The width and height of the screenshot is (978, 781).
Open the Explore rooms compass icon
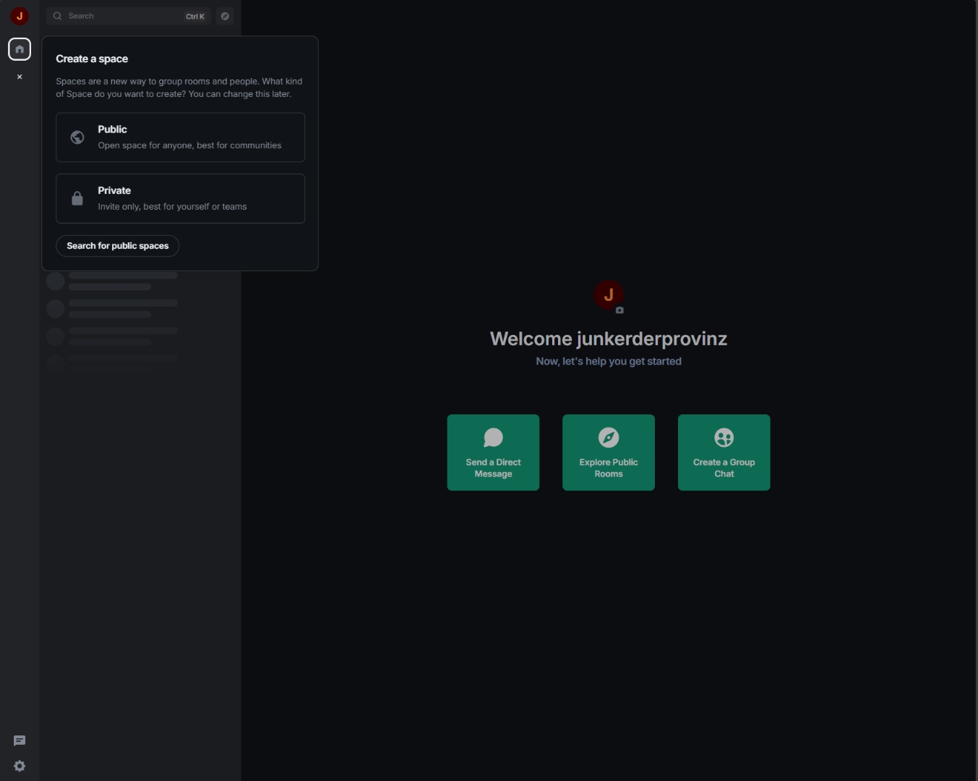click(225, 16)
